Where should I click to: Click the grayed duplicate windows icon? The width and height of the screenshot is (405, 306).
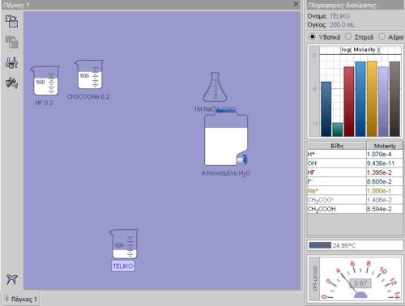tap(12, 42)
